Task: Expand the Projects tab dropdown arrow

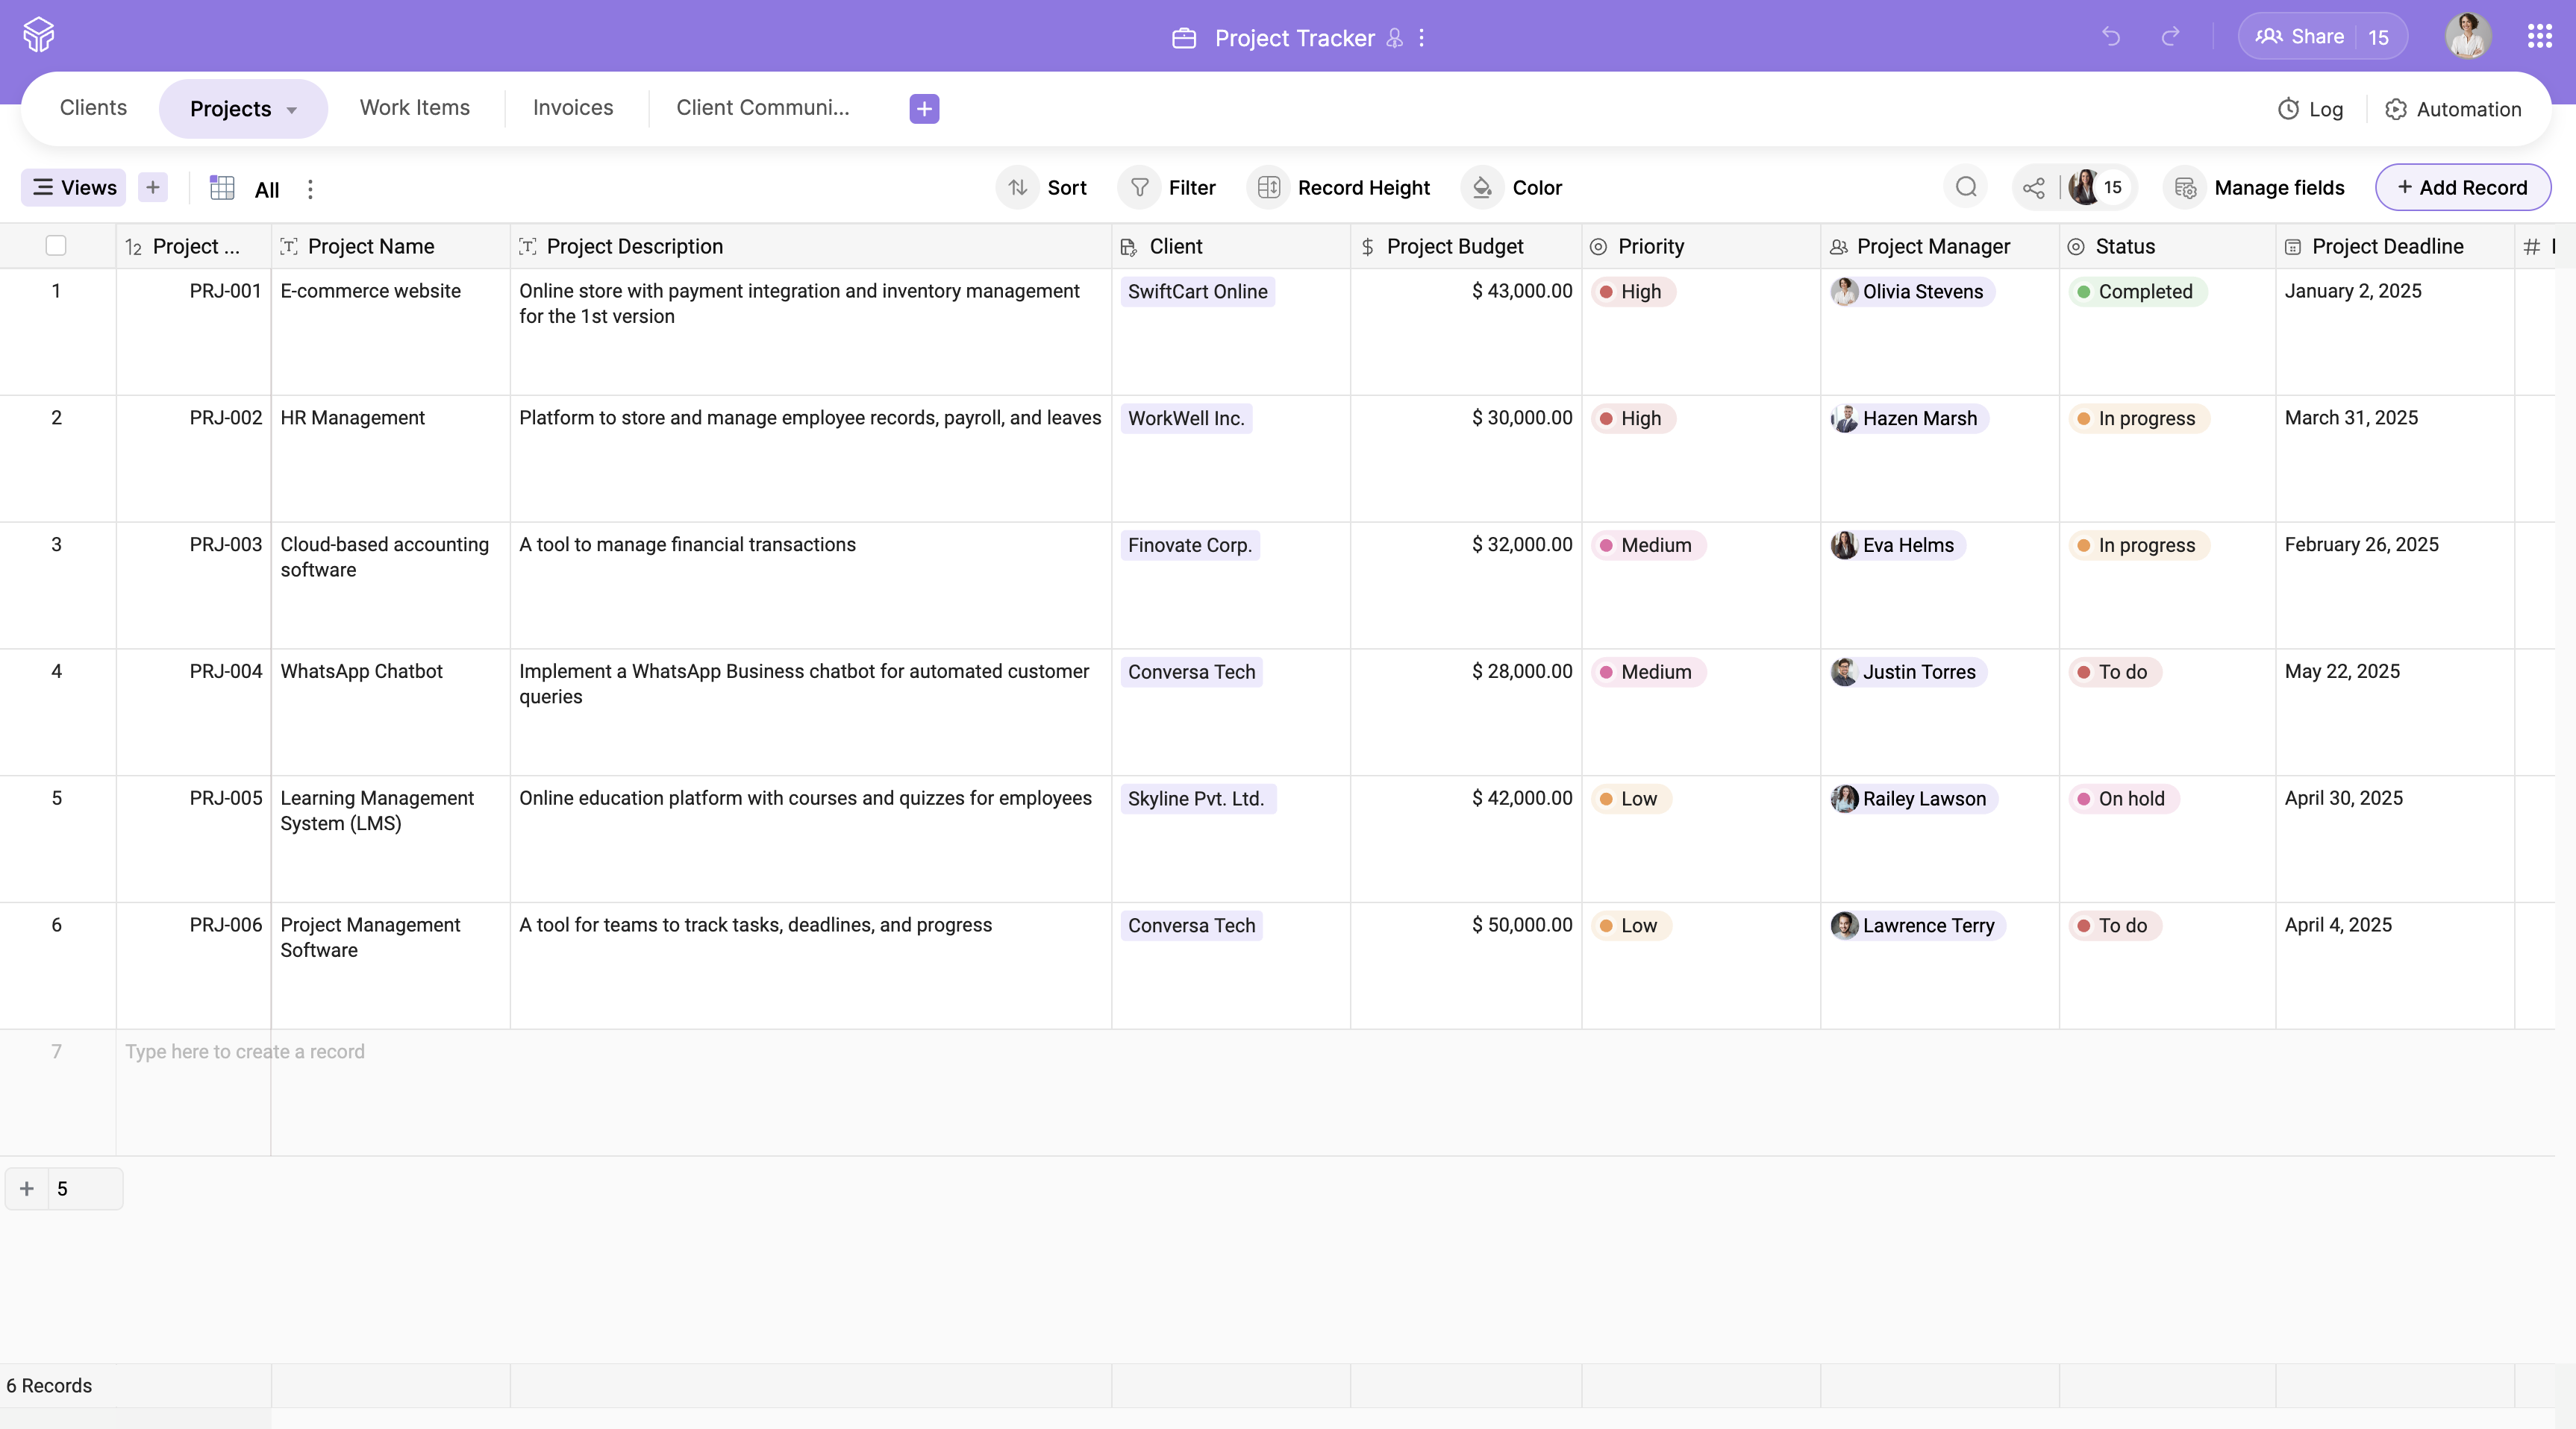Action: coord(292,110)
